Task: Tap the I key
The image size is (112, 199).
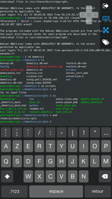Action: point(84,146)
